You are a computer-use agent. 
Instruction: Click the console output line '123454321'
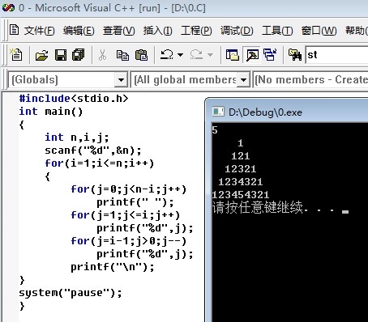pos(241,195)
